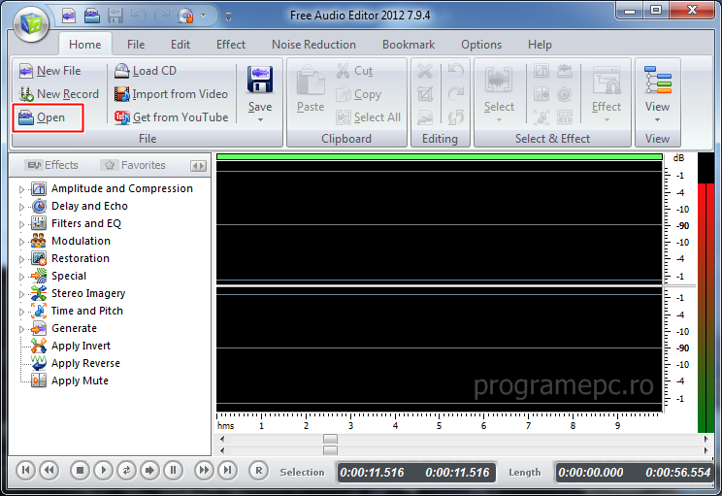Click the Paste clipboard button
722x496 pixels.
coord(311,90)
